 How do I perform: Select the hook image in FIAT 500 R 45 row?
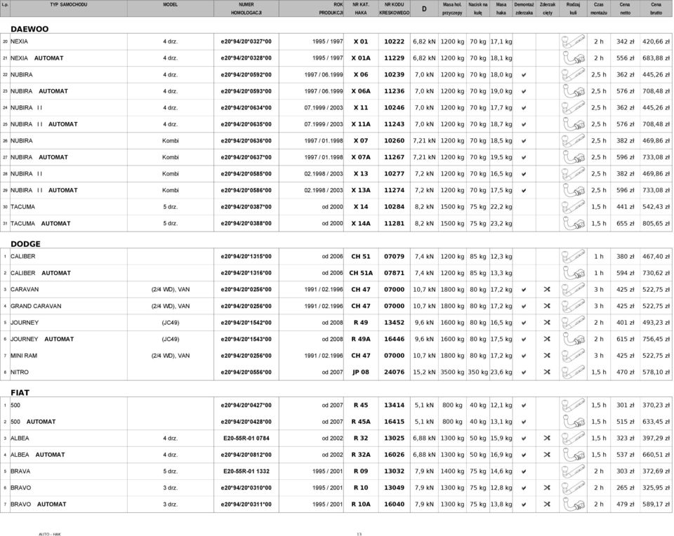coord(573,406)
